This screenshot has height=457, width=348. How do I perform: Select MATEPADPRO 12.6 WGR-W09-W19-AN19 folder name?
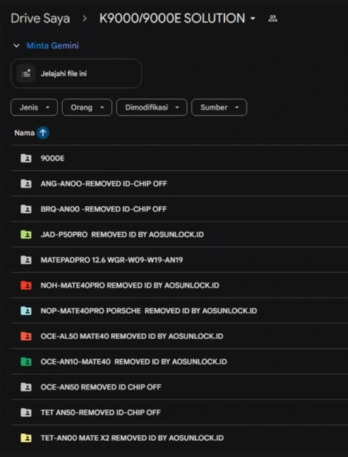click(112, 260)
